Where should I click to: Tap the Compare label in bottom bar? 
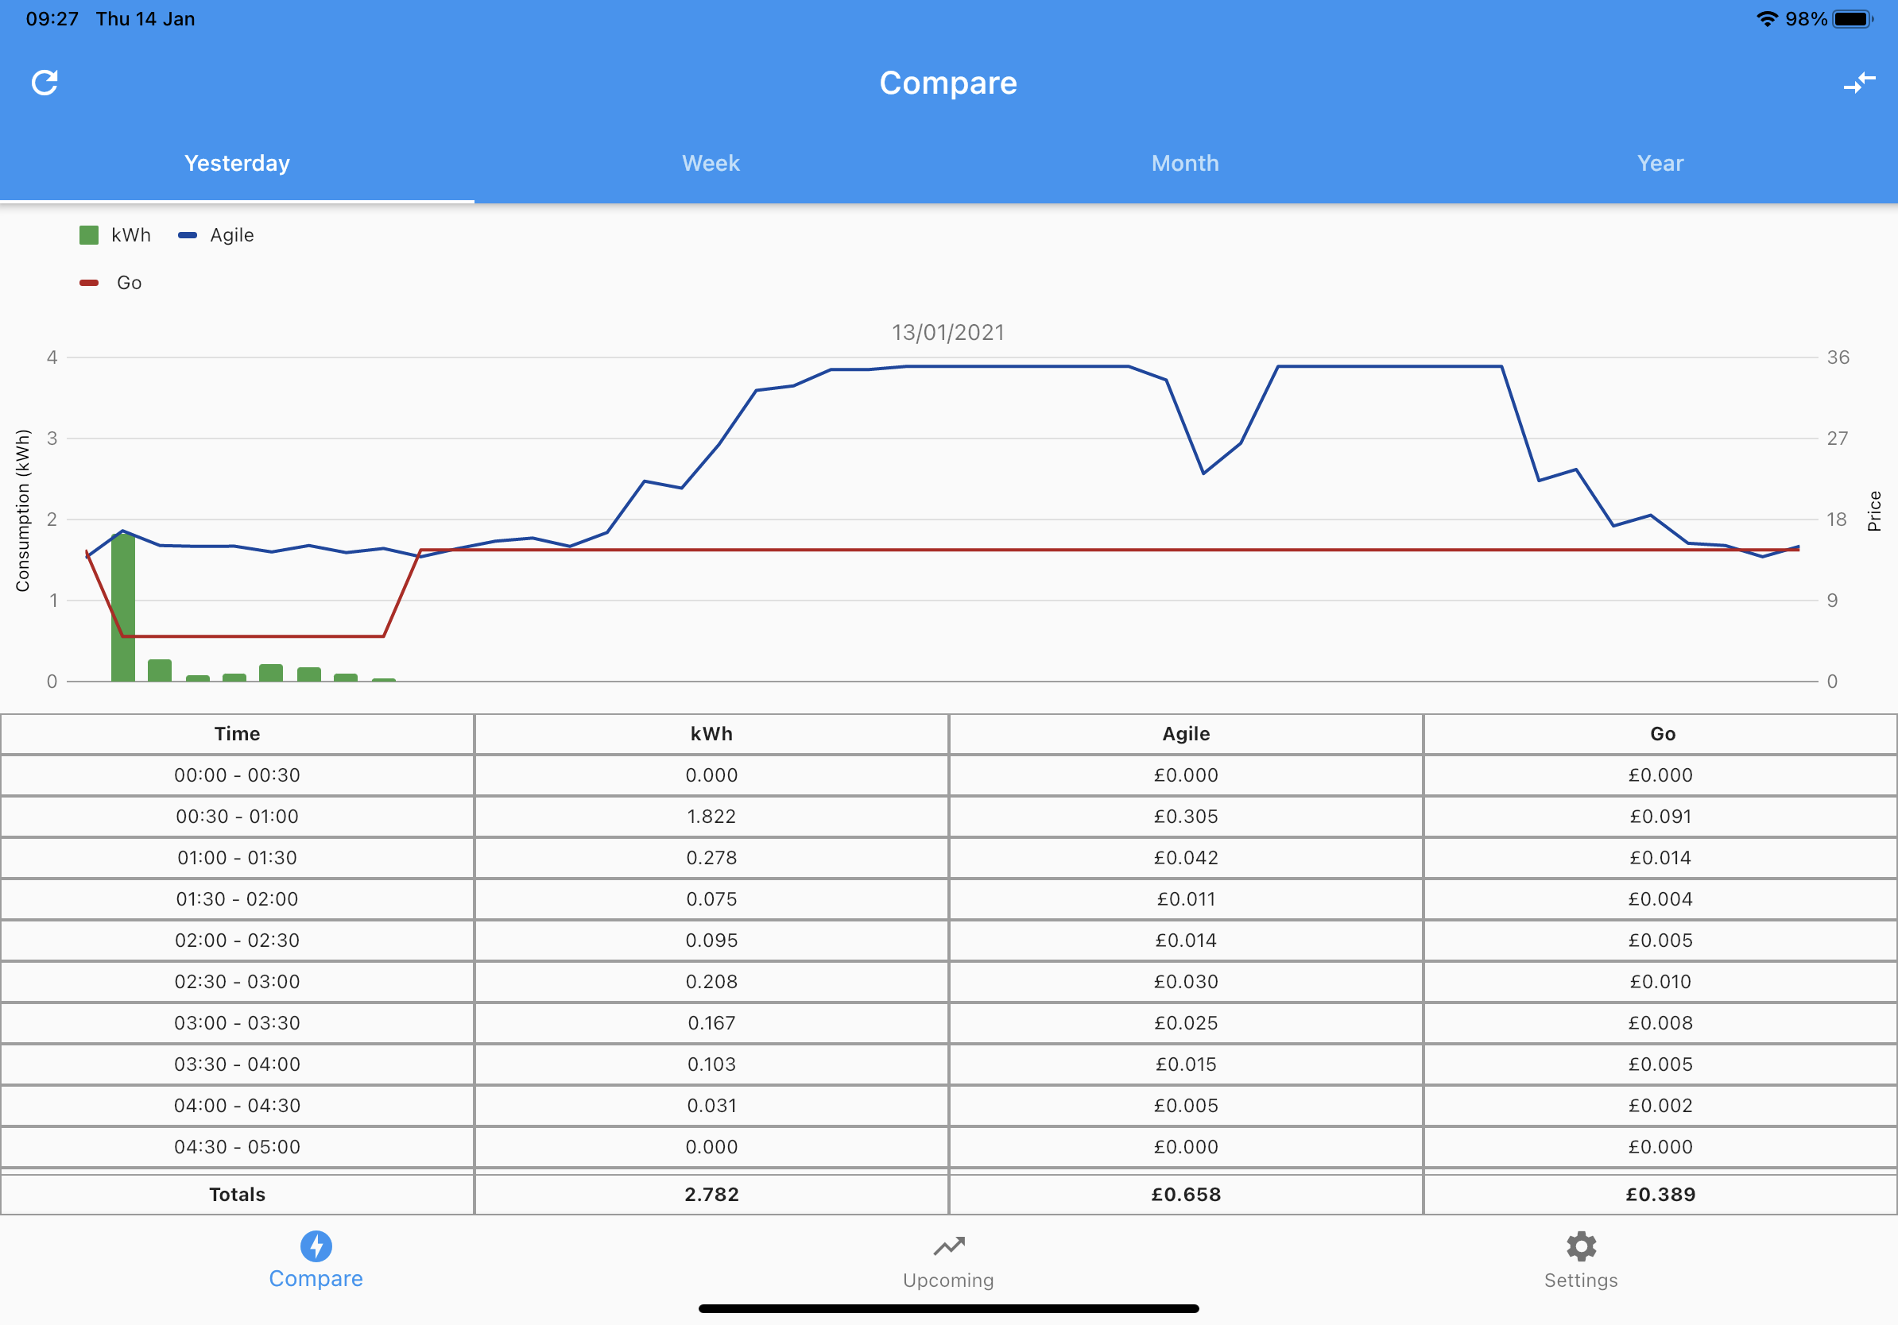(x=316, y=1278)
